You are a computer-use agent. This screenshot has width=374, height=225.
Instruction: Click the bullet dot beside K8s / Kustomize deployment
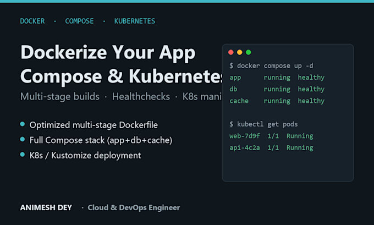(23, 155)
